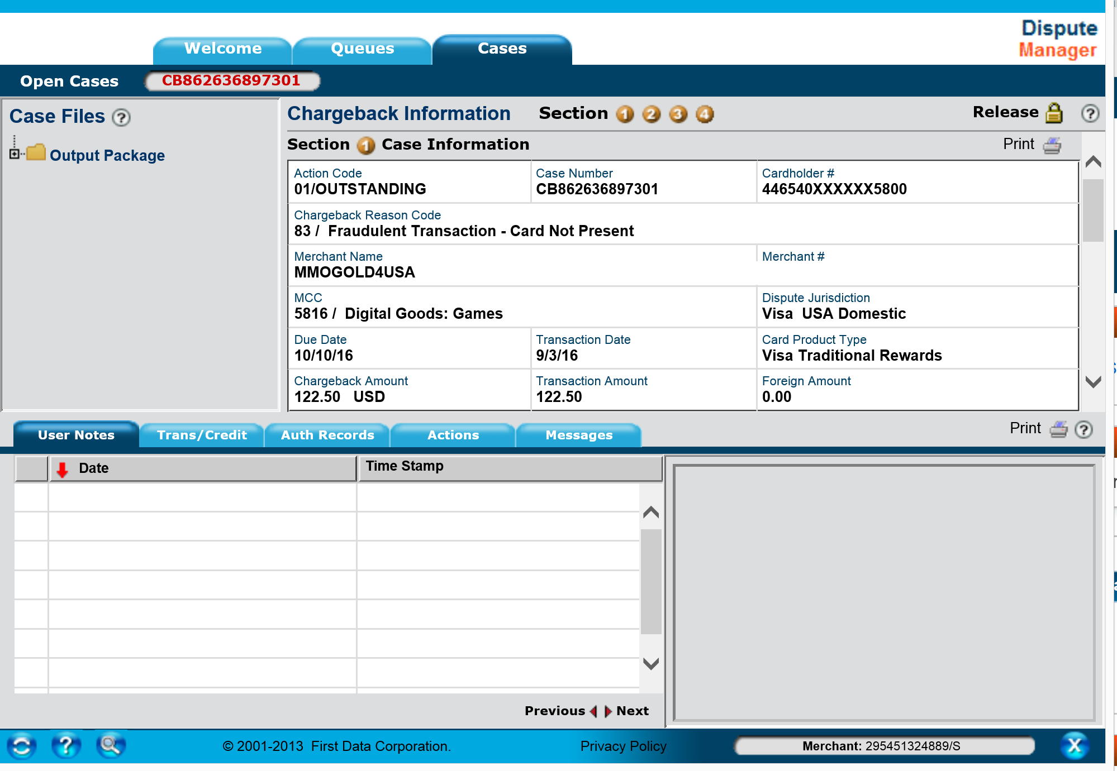This screenshot has height=771, width=1117.
Task: Click Card Product Type Visa Traditional Rewards
Action: pos(852,356)
